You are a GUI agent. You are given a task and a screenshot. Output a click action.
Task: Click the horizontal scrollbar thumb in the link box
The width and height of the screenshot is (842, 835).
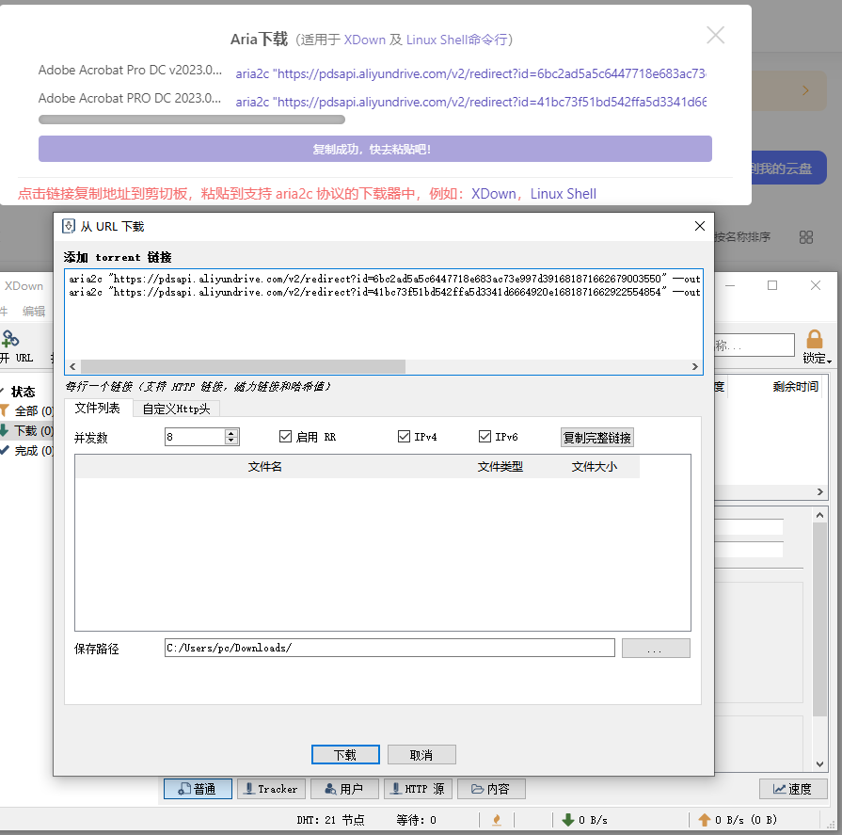(x=243, y=366)
